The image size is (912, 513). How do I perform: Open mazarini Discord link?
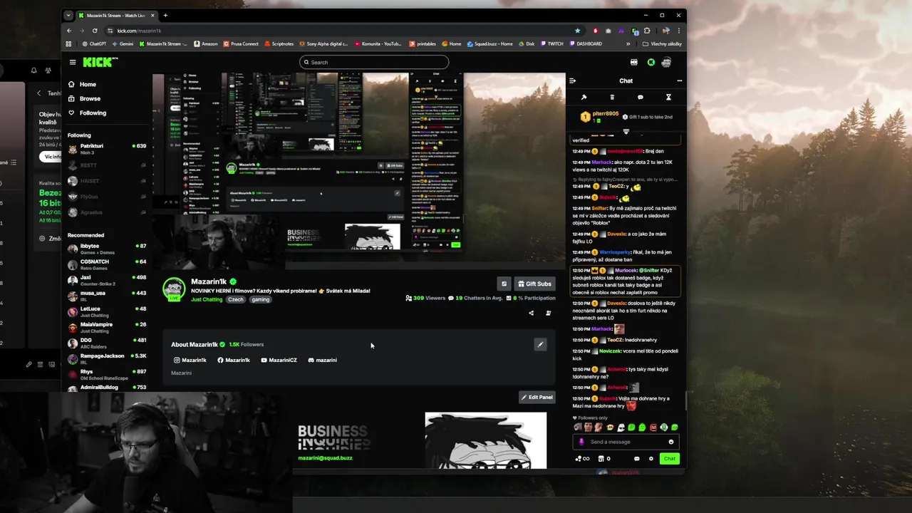click(x=322, y=360)
